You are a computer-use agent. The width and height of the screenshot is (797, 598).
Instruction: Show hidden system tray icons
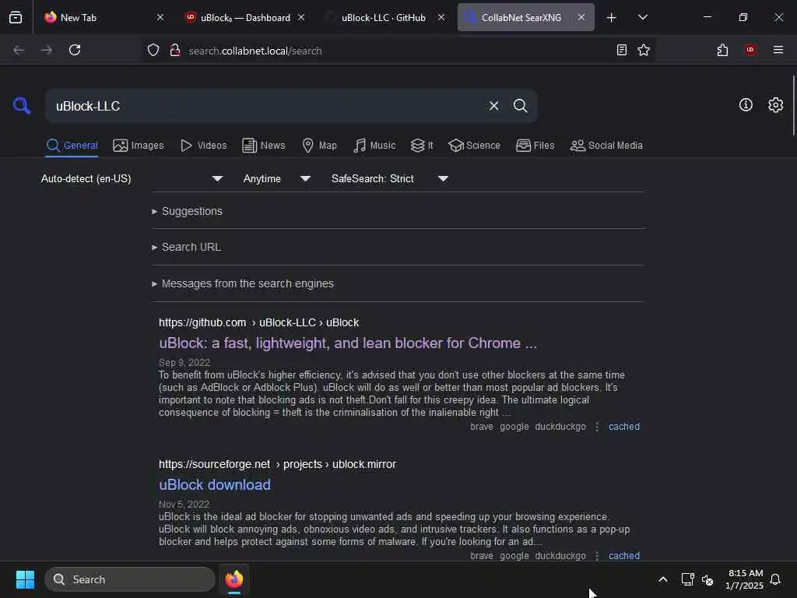[663, 579]
